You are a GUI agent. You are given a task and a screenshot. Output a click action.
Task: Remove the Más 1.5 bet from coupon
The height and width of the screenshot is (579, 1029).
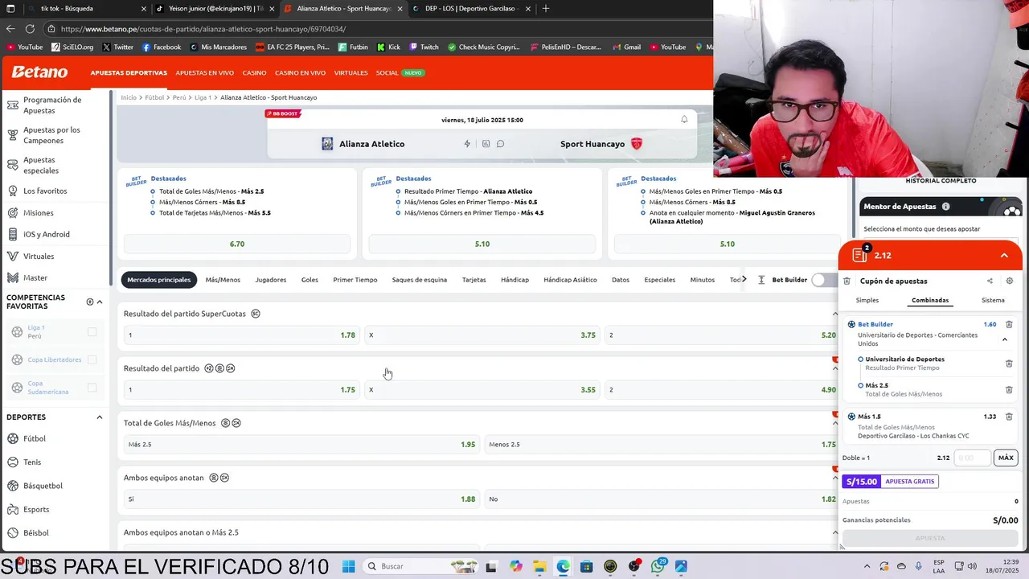point(1009,417)
